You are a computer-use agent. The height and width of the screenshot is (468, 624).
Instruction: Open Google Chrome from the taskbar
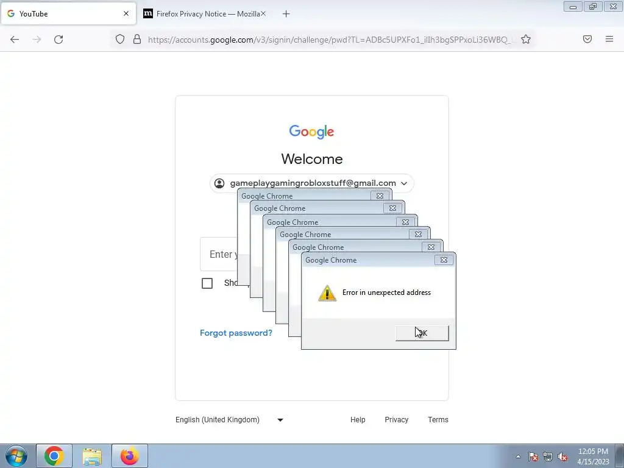click(x=54, y=456)
